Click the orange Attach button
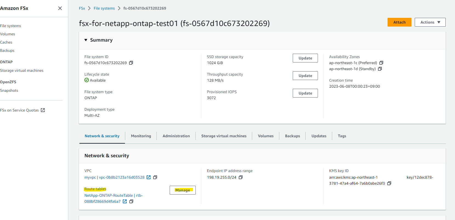 click(x=399, y=22)
